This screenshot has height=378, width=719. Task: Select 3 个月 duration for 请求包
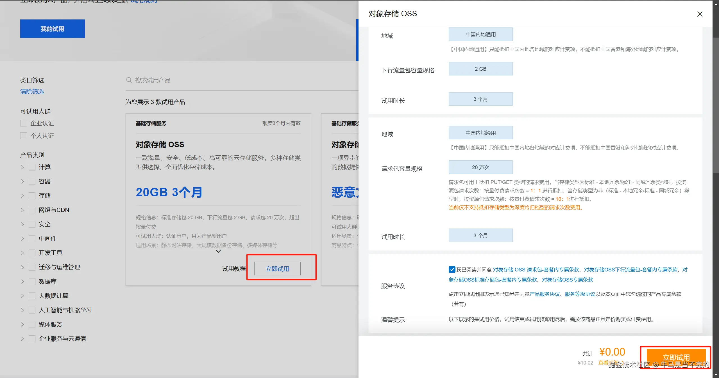480,236
